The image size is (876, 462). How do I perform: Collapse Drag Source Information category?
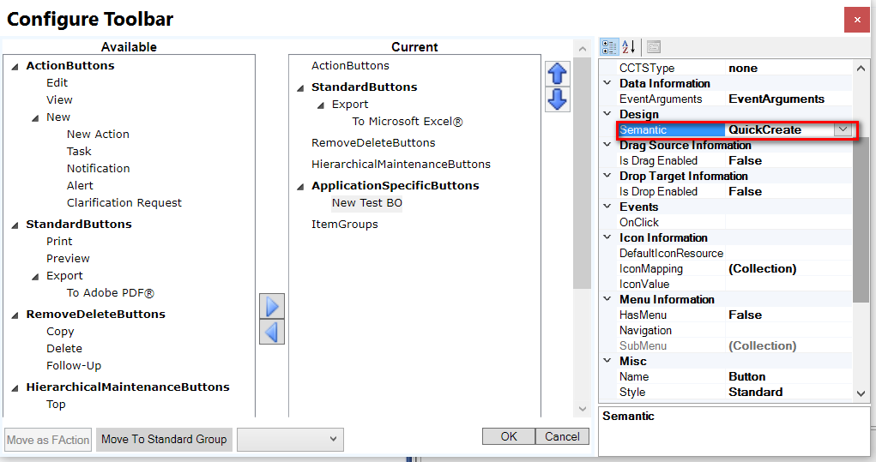[x=607, y=144]
